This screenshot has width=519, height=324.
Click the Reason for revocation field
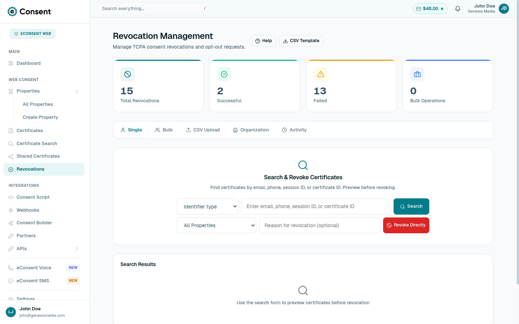click(320, 225)
